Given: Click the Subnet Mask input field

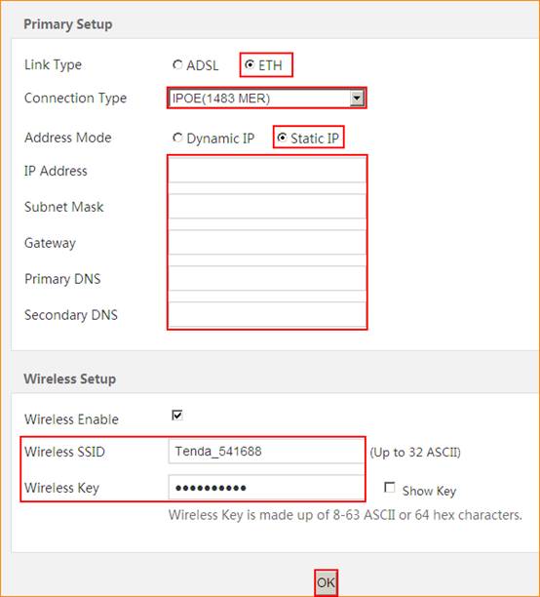Looking at the screenshot, I should coord(267,206).
